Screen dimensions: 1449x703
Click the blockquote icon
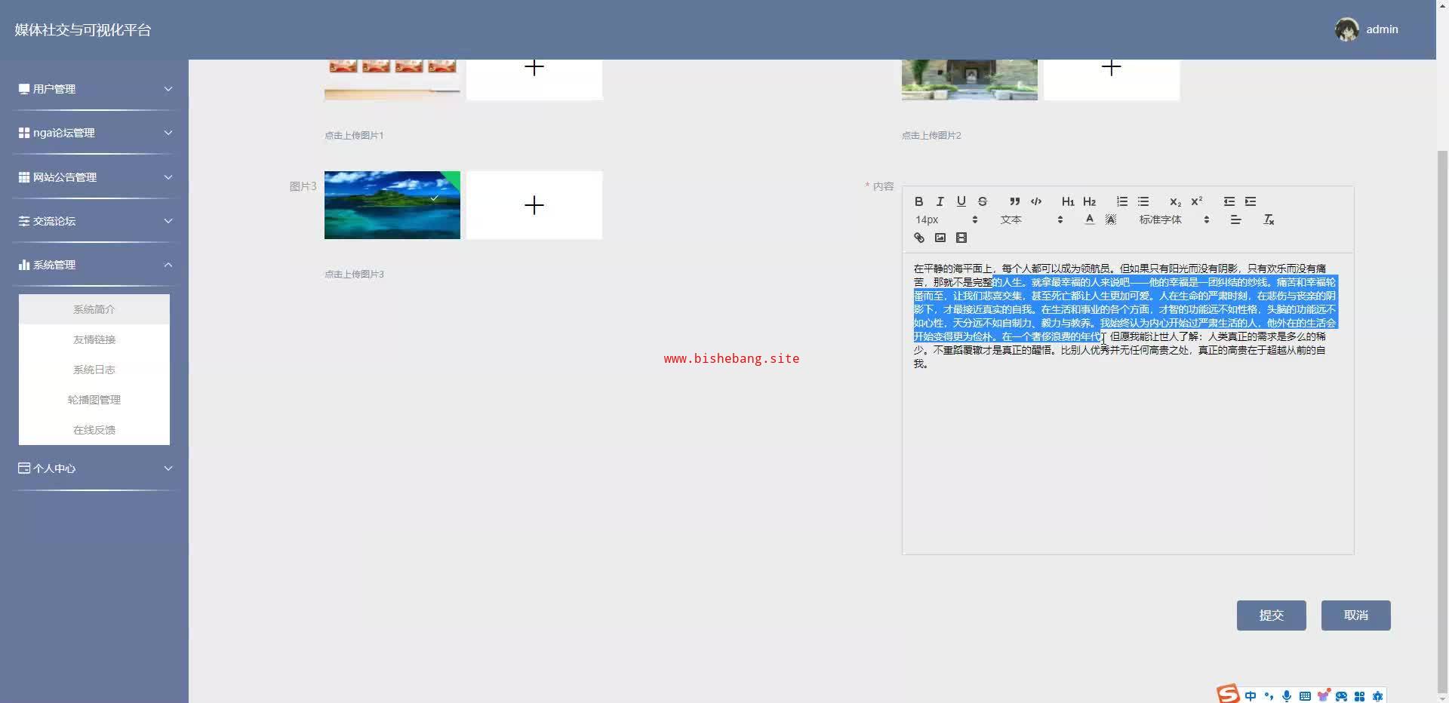point(1014,201)
